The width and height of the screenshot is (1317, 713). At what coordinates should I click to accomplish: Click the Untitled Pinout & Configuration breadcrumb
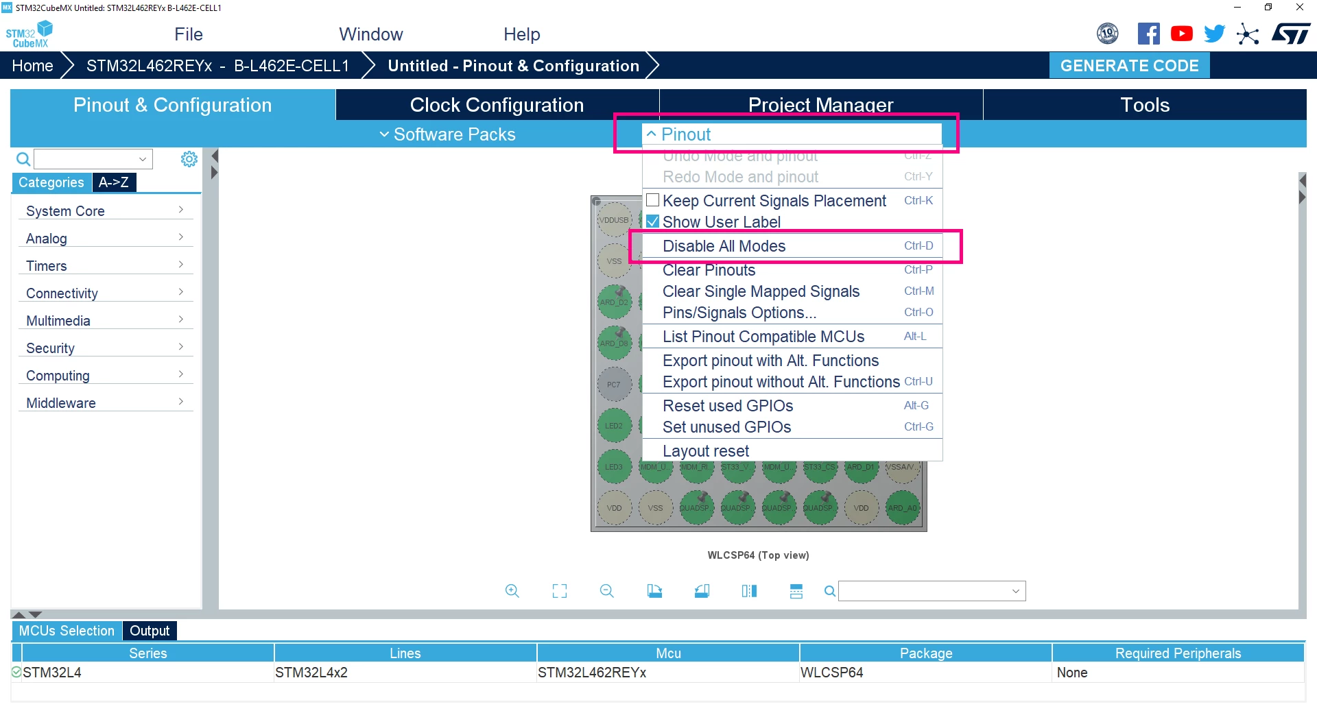point(513,66)
